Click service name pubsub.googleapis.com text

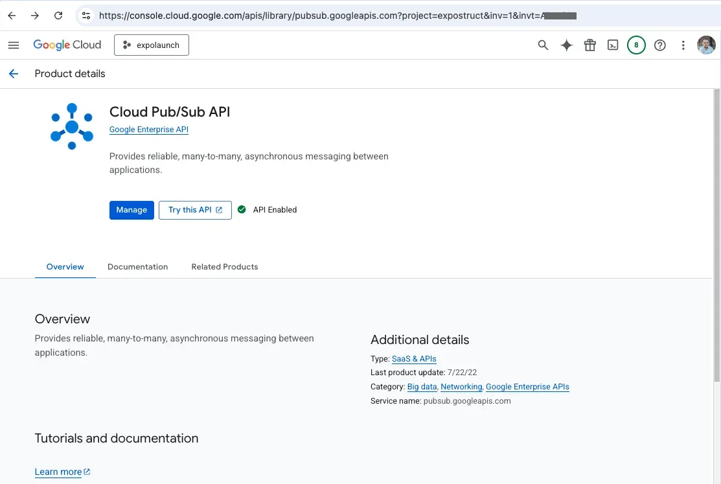click(466, 401)
